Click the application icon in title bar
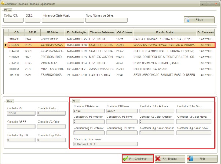This screenshot has width=221, height=164. (x=3, y=4)
